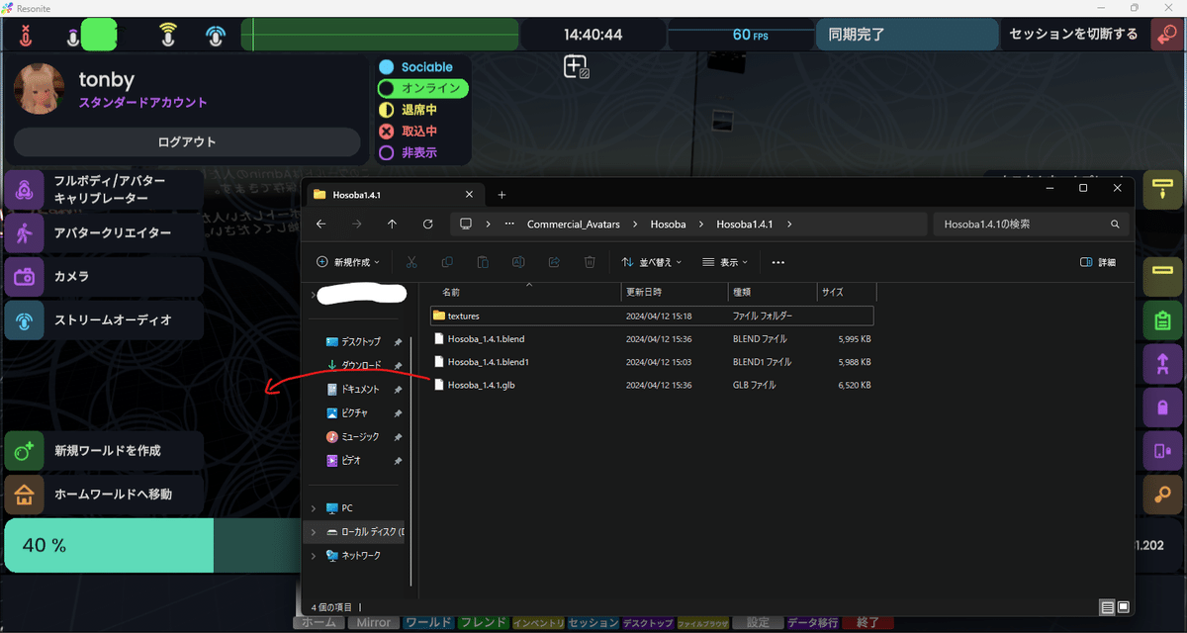The height and width of the screenshot is (633, 1187).
Task: Open the 並べ替え dropdown
Action: tap(653, 262)
